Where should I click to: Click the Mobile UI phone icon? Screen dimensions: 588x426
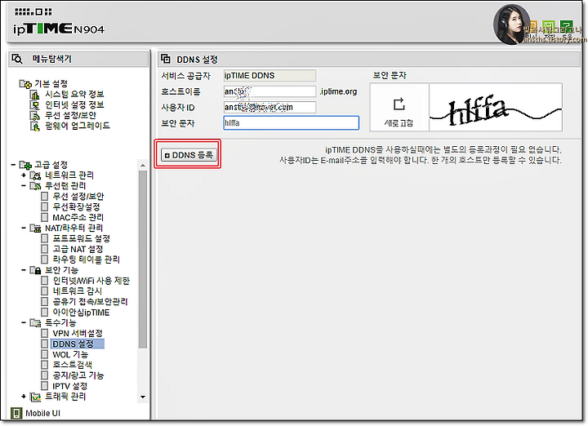point(16,413)
